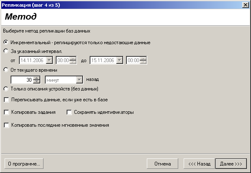Open the end date 15.11.2006 dropdown arrow
This screenshot has width=251, height=173.
click(x=119, y=60)
